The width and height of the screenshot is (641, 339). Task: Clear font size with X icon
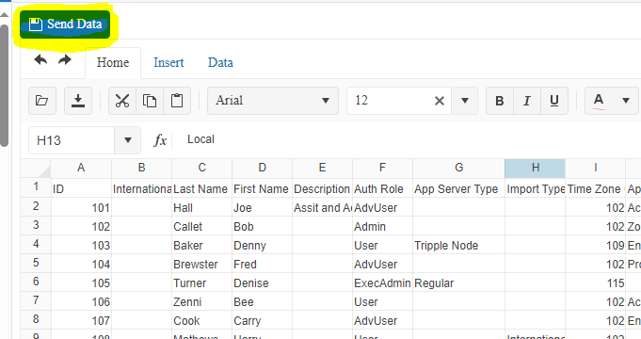pos(440,101)
